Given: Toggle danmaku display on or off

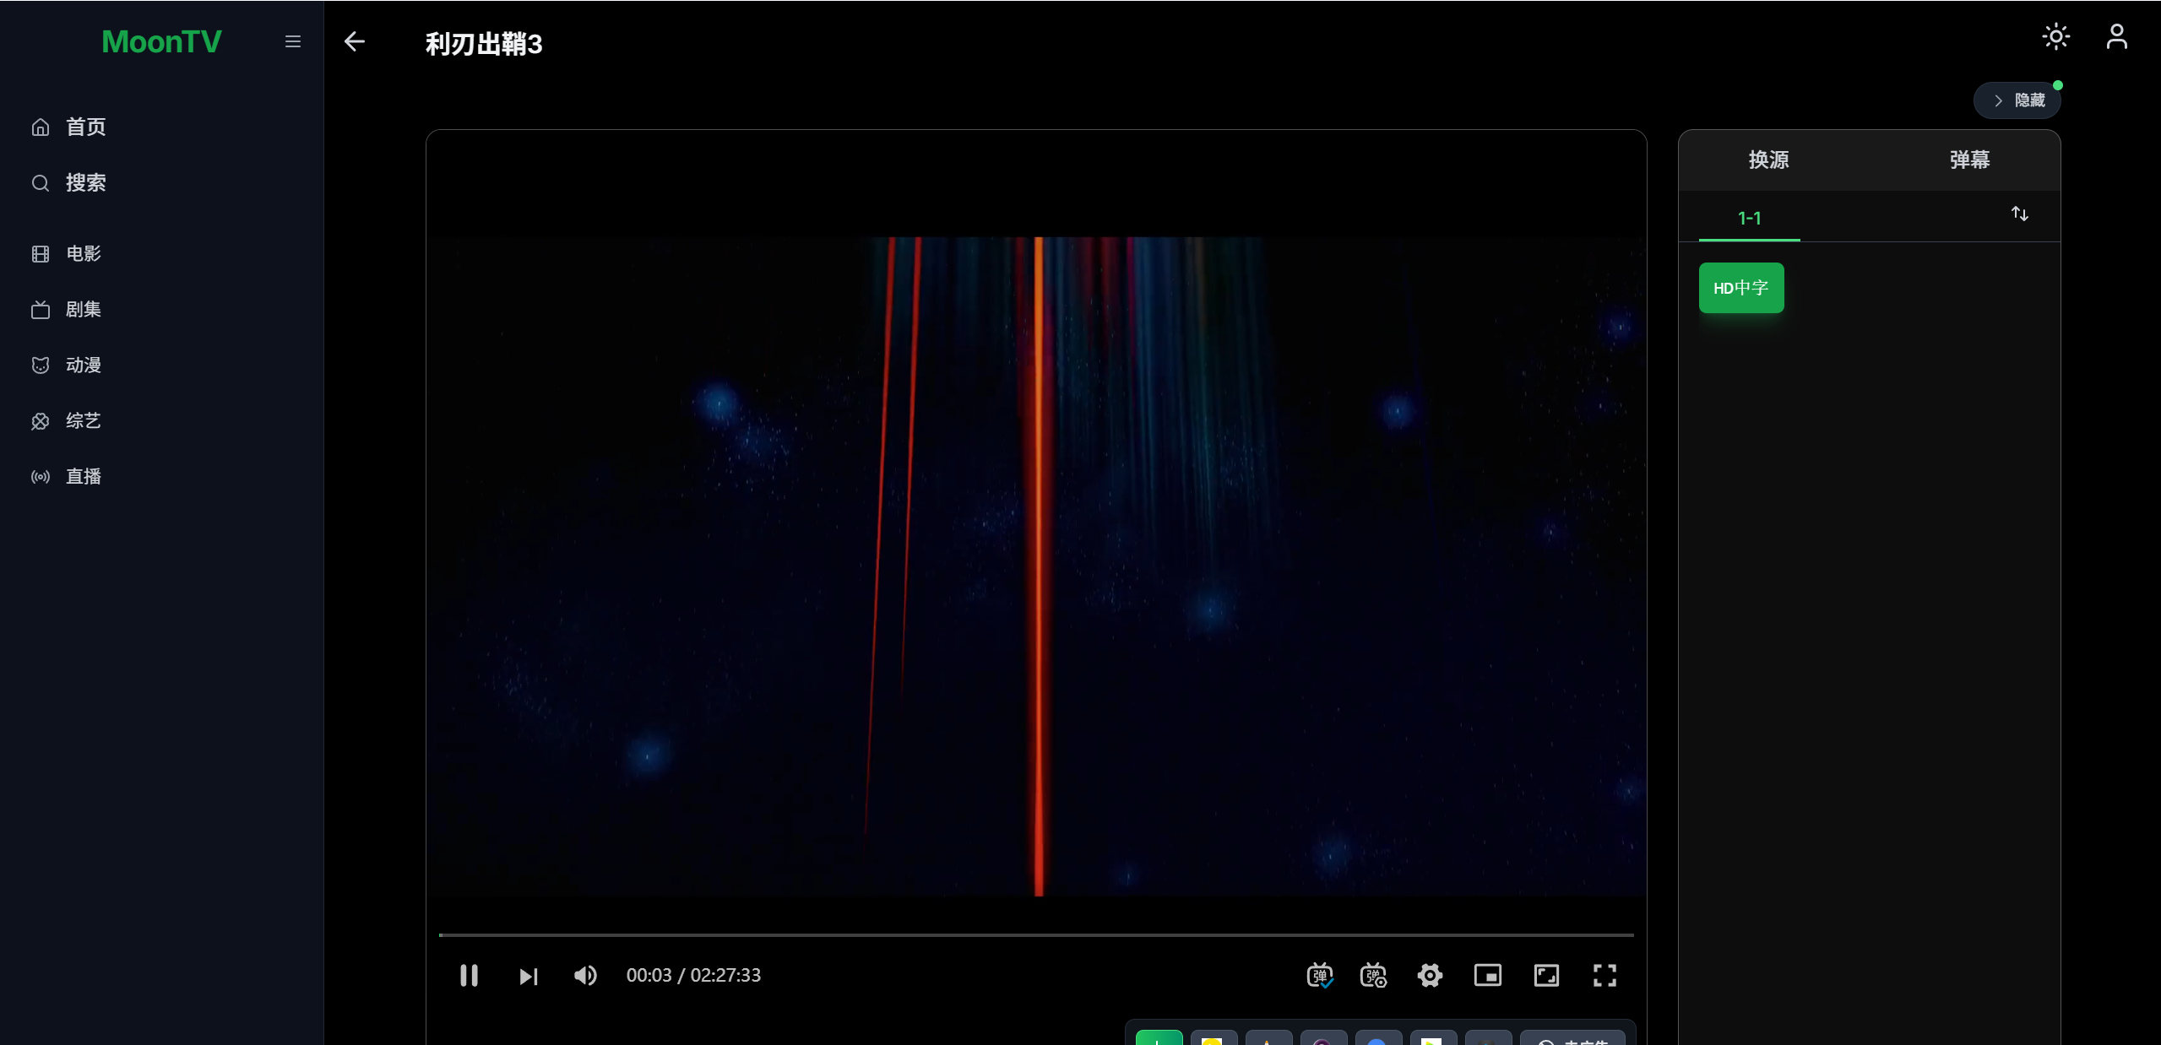Looking at the screenshot, I should pyautogui.click(x=1319, y=976).
